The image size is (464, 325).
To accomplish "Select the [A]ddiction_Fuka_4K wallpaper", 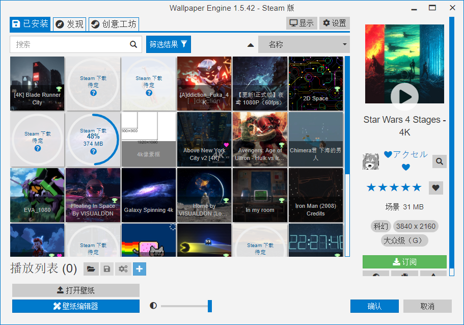I will coord(204,84).
